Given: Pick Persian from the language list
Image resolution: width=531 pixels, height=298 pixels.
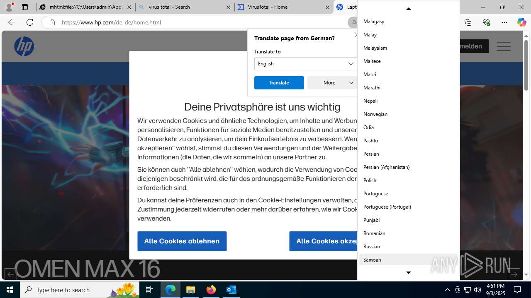Looking at the screenshot, I should point(408,154).
